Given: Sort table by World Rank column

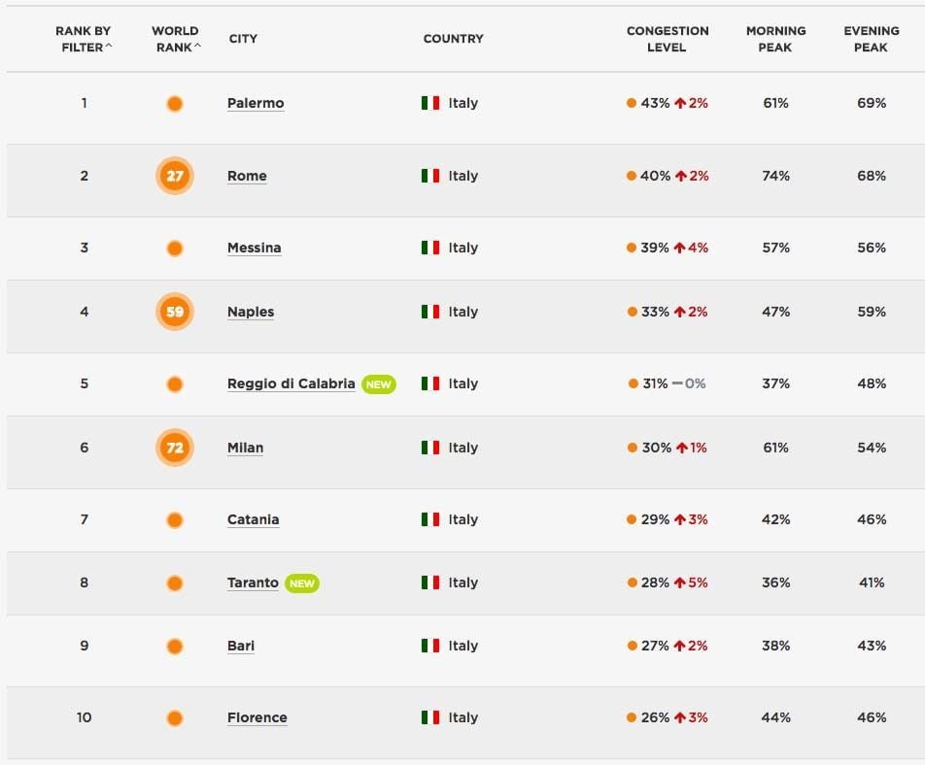Looking at the screenshot, I should 175,39.
